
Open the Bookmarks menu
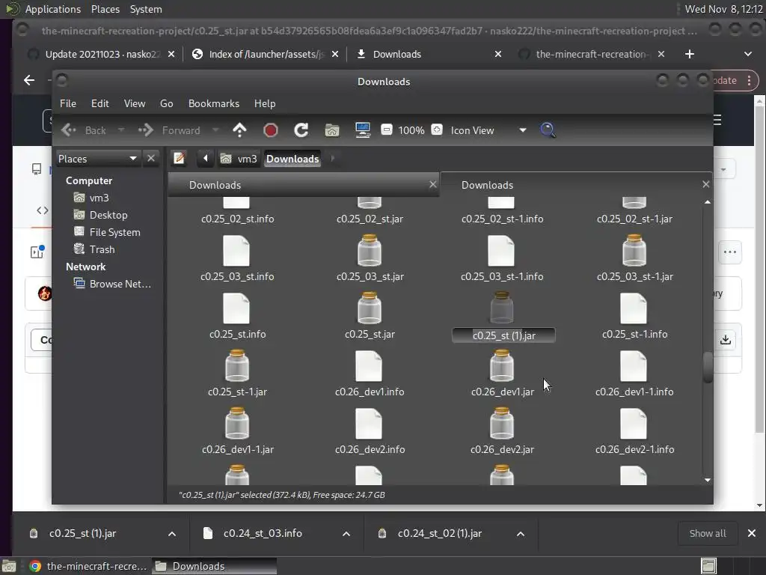pos(214,103)
